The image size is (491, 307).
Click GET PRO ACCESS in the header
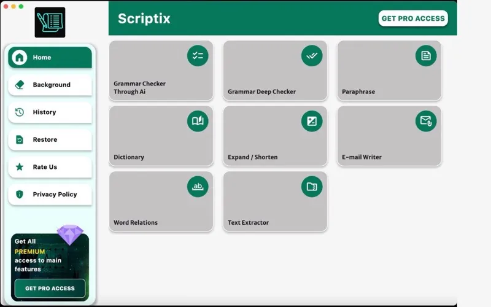[x=413, y=18]
